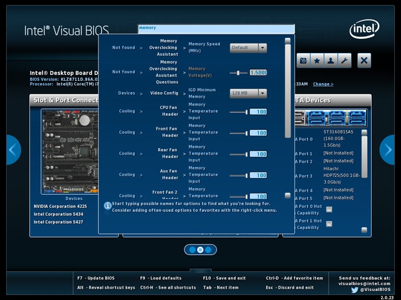Click the search field containing memory

coord(217,29)
